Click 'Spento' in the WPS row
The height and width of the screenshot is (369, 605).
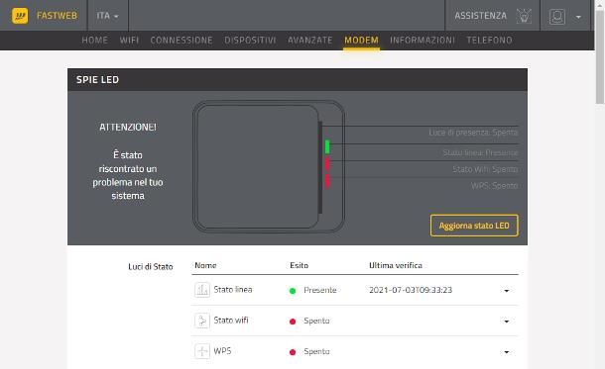coord(316,351)
